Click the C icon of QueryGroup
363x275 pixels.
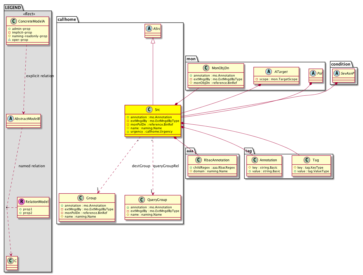[x=142, y=200]
